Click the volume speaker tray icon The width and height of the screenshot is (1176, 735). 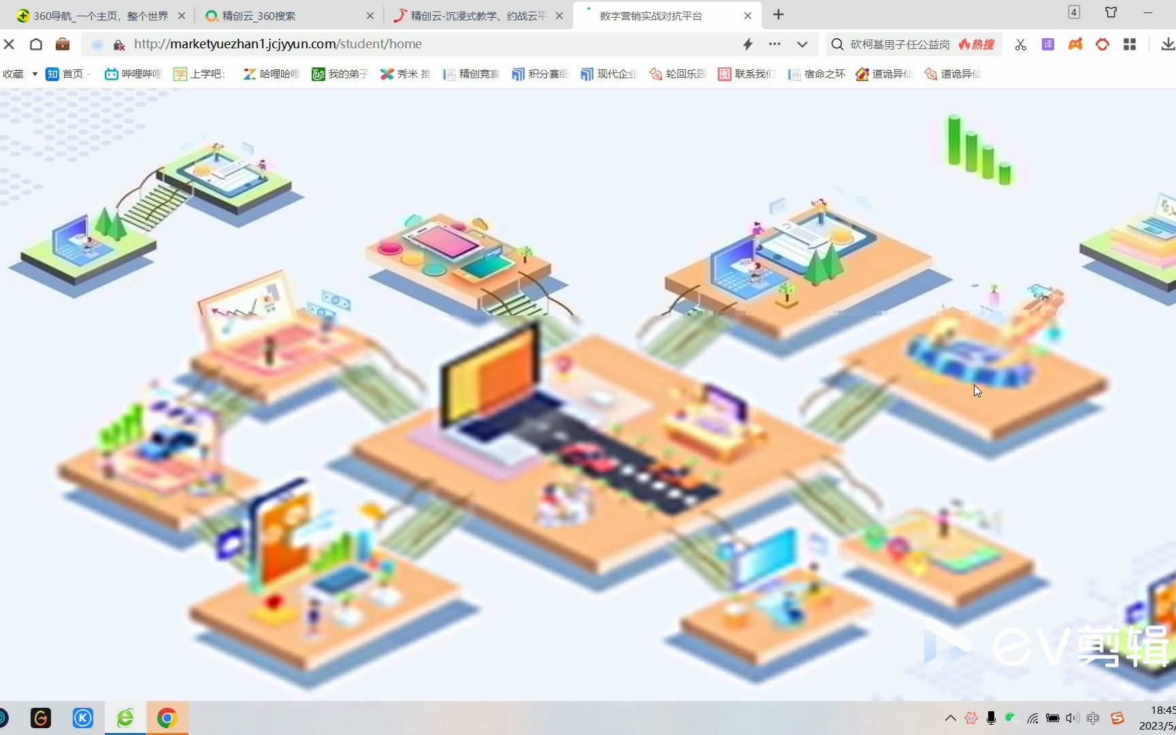1073,718
